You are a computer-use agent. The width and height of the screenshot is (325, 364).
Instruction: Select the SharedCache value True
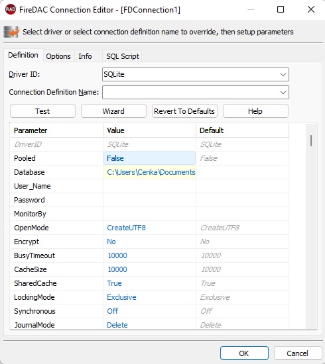149,283
